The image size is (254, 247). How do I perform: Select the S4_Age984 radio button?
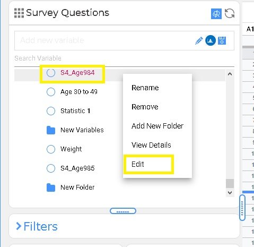51,73
